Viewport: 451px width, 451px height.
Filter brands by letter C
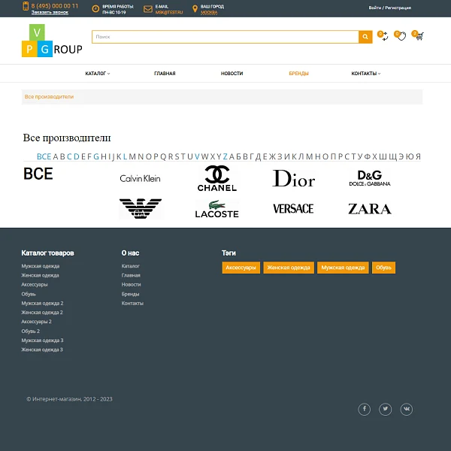(69, 157)
